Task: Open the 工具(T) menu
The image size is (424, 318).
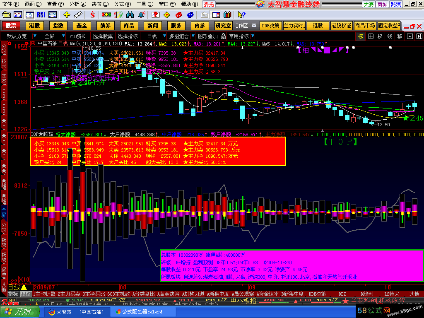Action: (x=145, y=4)
